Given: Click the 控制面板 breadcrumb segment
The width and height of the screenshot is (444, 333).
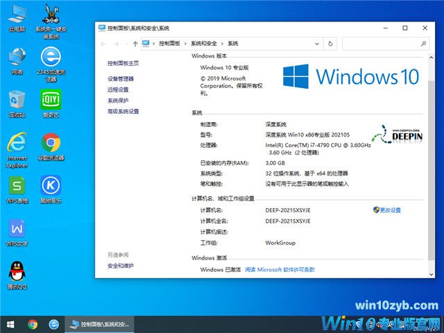Looking at the screenshot, I should [x=169, y=44].
